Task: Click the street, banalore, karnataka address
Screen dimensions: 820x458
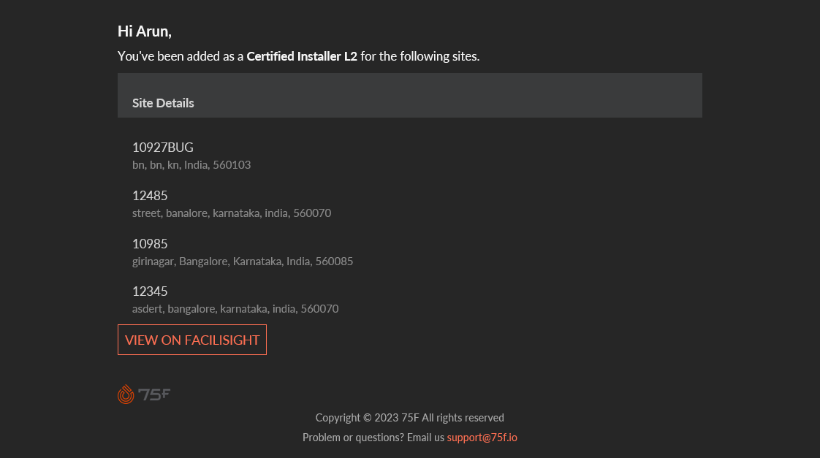Action: click(x=232, y=213)
